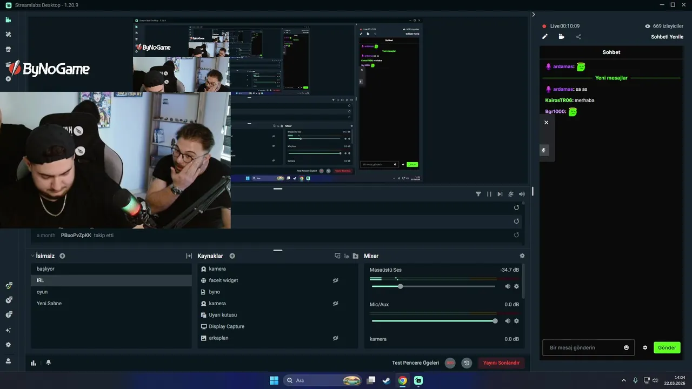
Task: Click the camera icon beside pencil in chat header
Action: (x=561, y=37)
